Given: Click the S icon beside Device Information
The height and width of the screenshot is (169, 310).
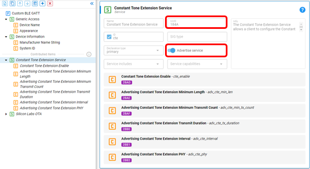Looking at the screenshot, I should (12, 37).
